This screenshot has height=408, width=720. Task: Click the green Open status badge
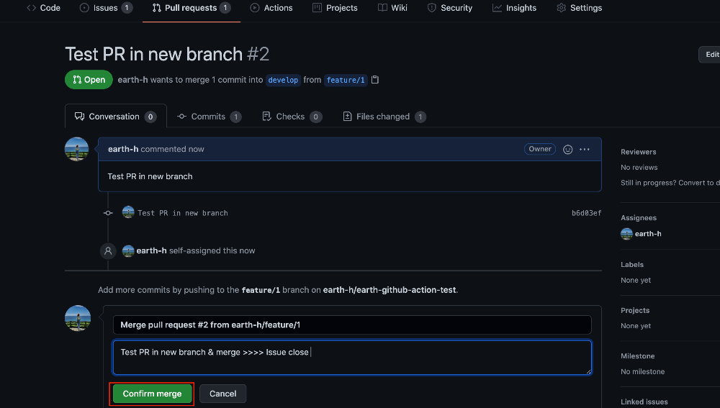tap(89, 79)
